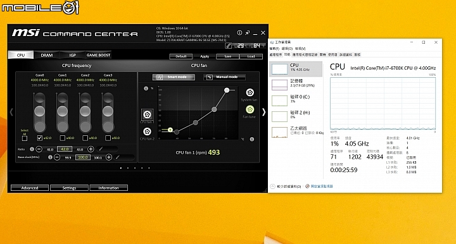Select the Ethernet entry in Task Manager sidebar
This screenshot has width=456, height=244.
tap(296, 131)
